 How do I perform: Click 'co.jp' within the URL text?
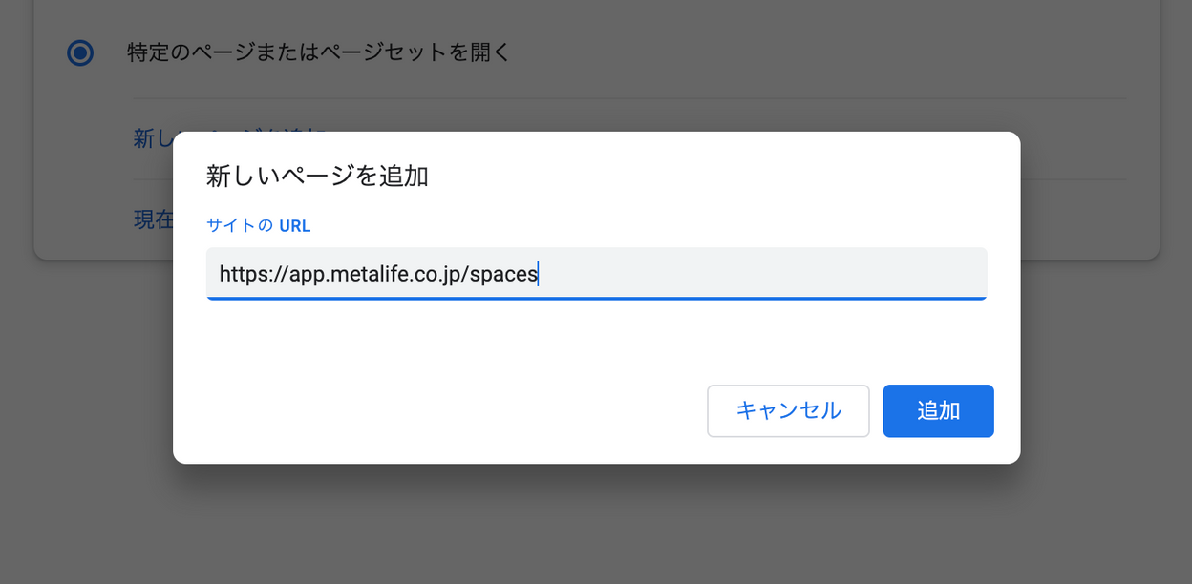[x=435, y=274]
